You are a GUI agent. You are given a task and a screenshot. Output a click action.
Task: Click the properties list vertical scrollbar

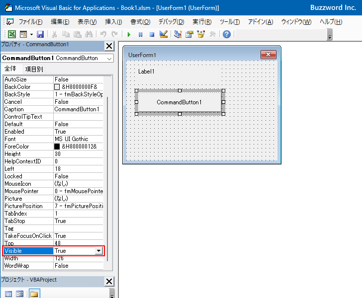(x=107, y=179)
